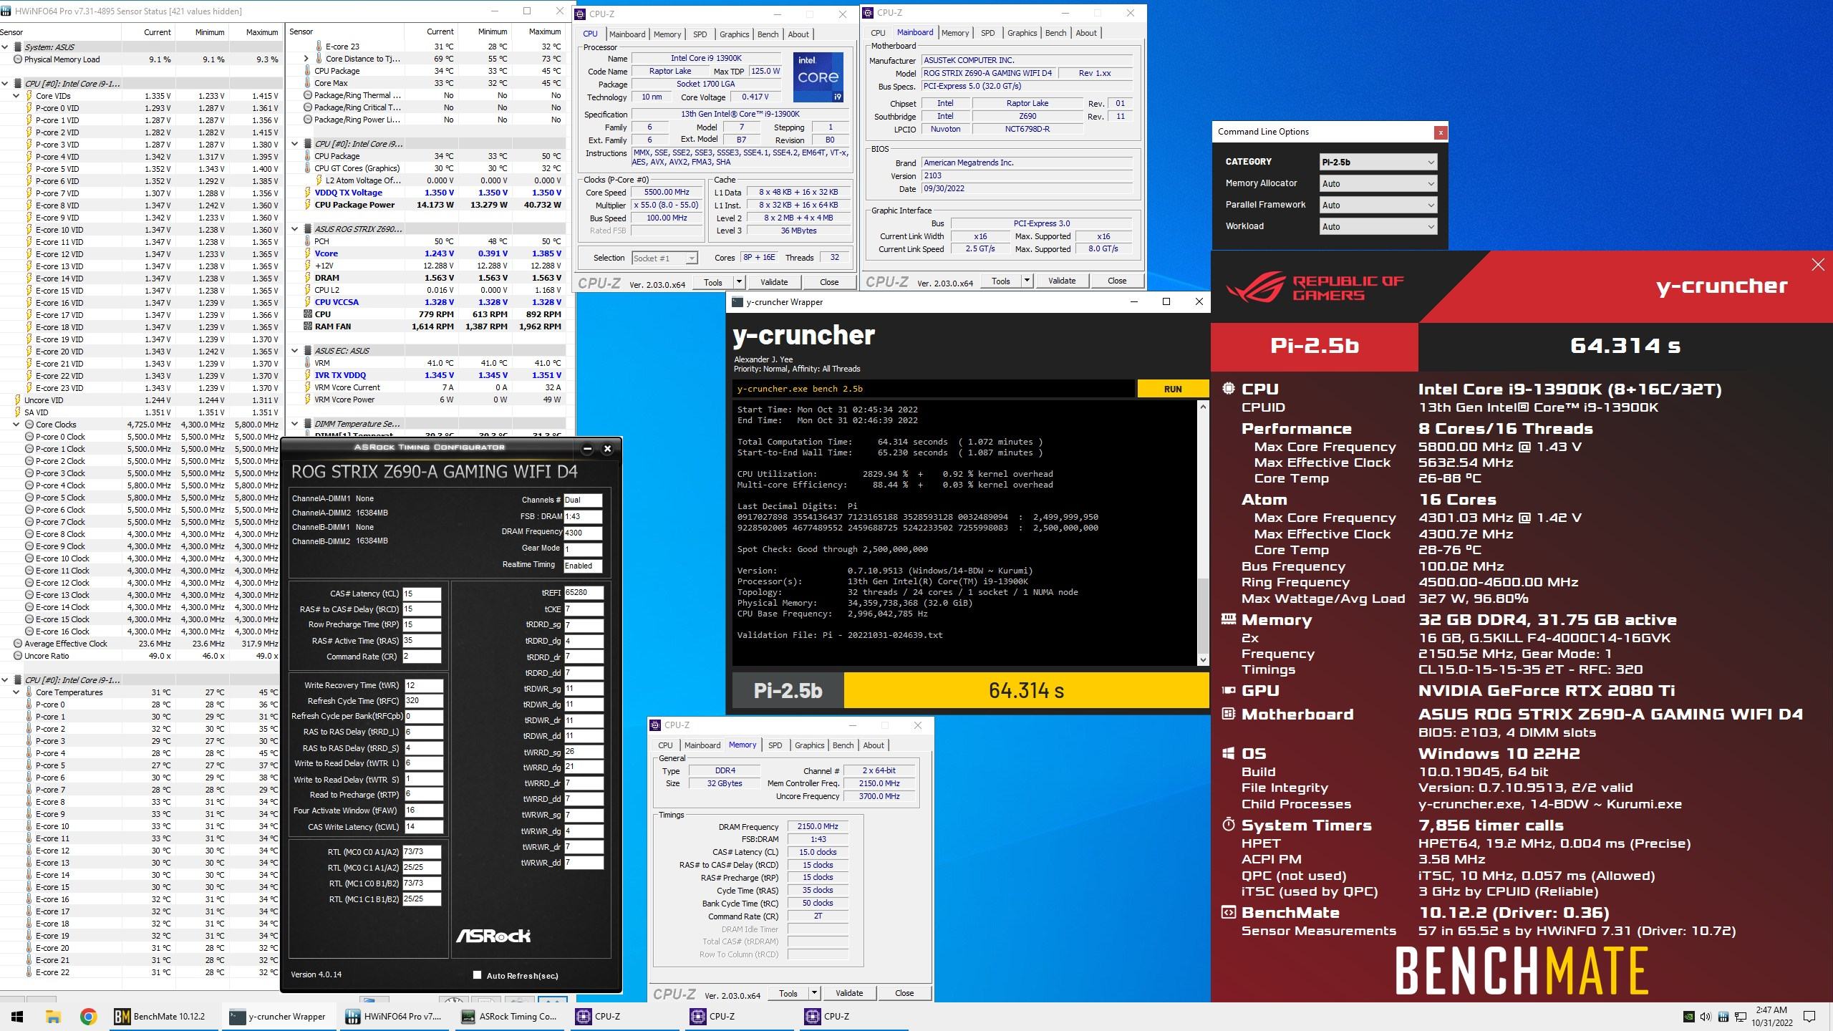The width and height of the screenshot is (1833, 1031).
Task: Click Close in Memory CPU-Z window
Action: (x=904, y=993)
